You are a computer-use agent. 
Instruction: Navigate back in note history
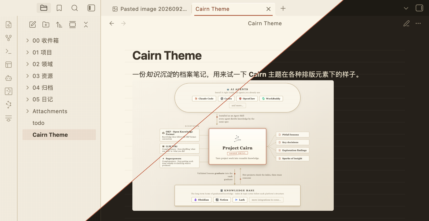(112, 23)
